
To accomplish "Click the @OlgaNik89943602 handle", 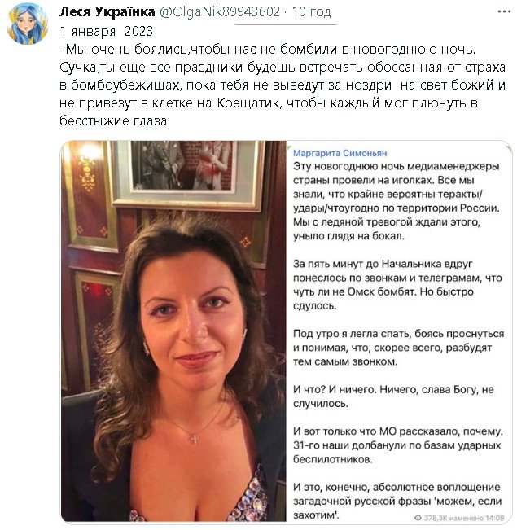I will click(220, 12).
